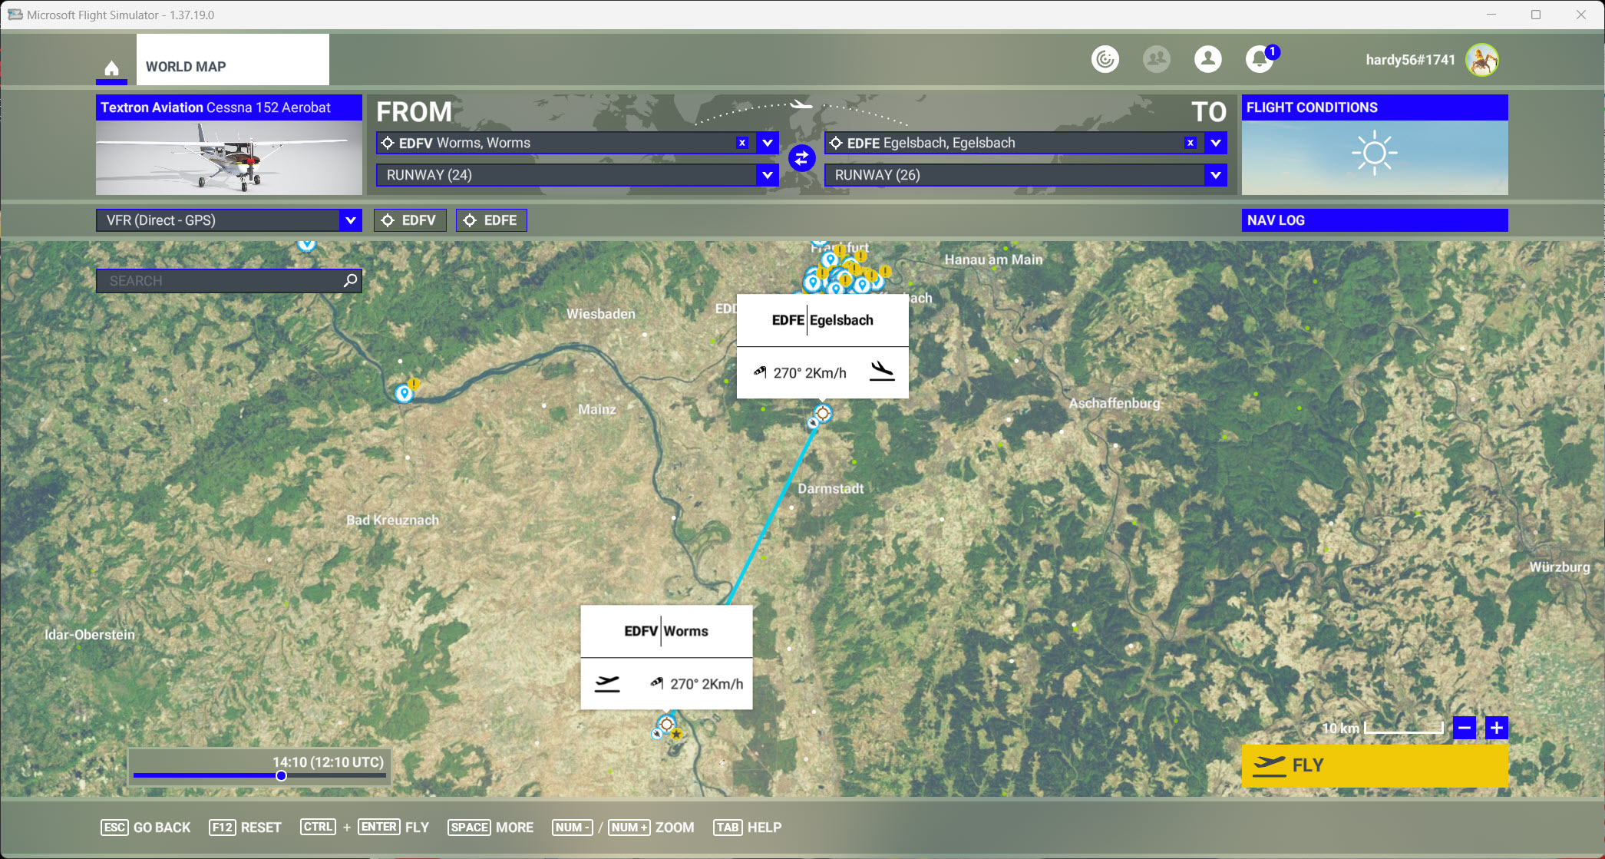Click F12 RESET at bottom

click(x=246, y=828)
